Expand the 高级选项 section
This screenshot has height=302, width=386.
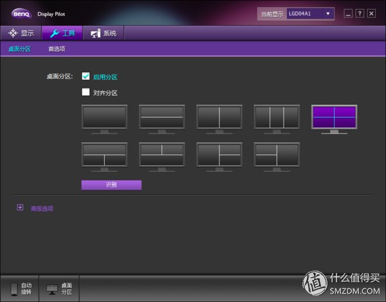pyautogui.click(x=20, y=208)
